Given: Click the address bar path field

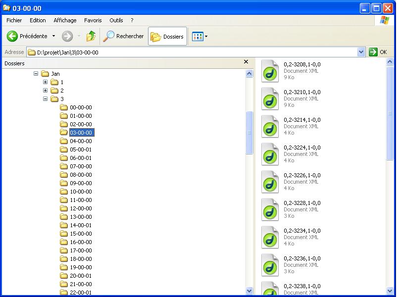Looking at the screenshot, I should click(192, 52).
